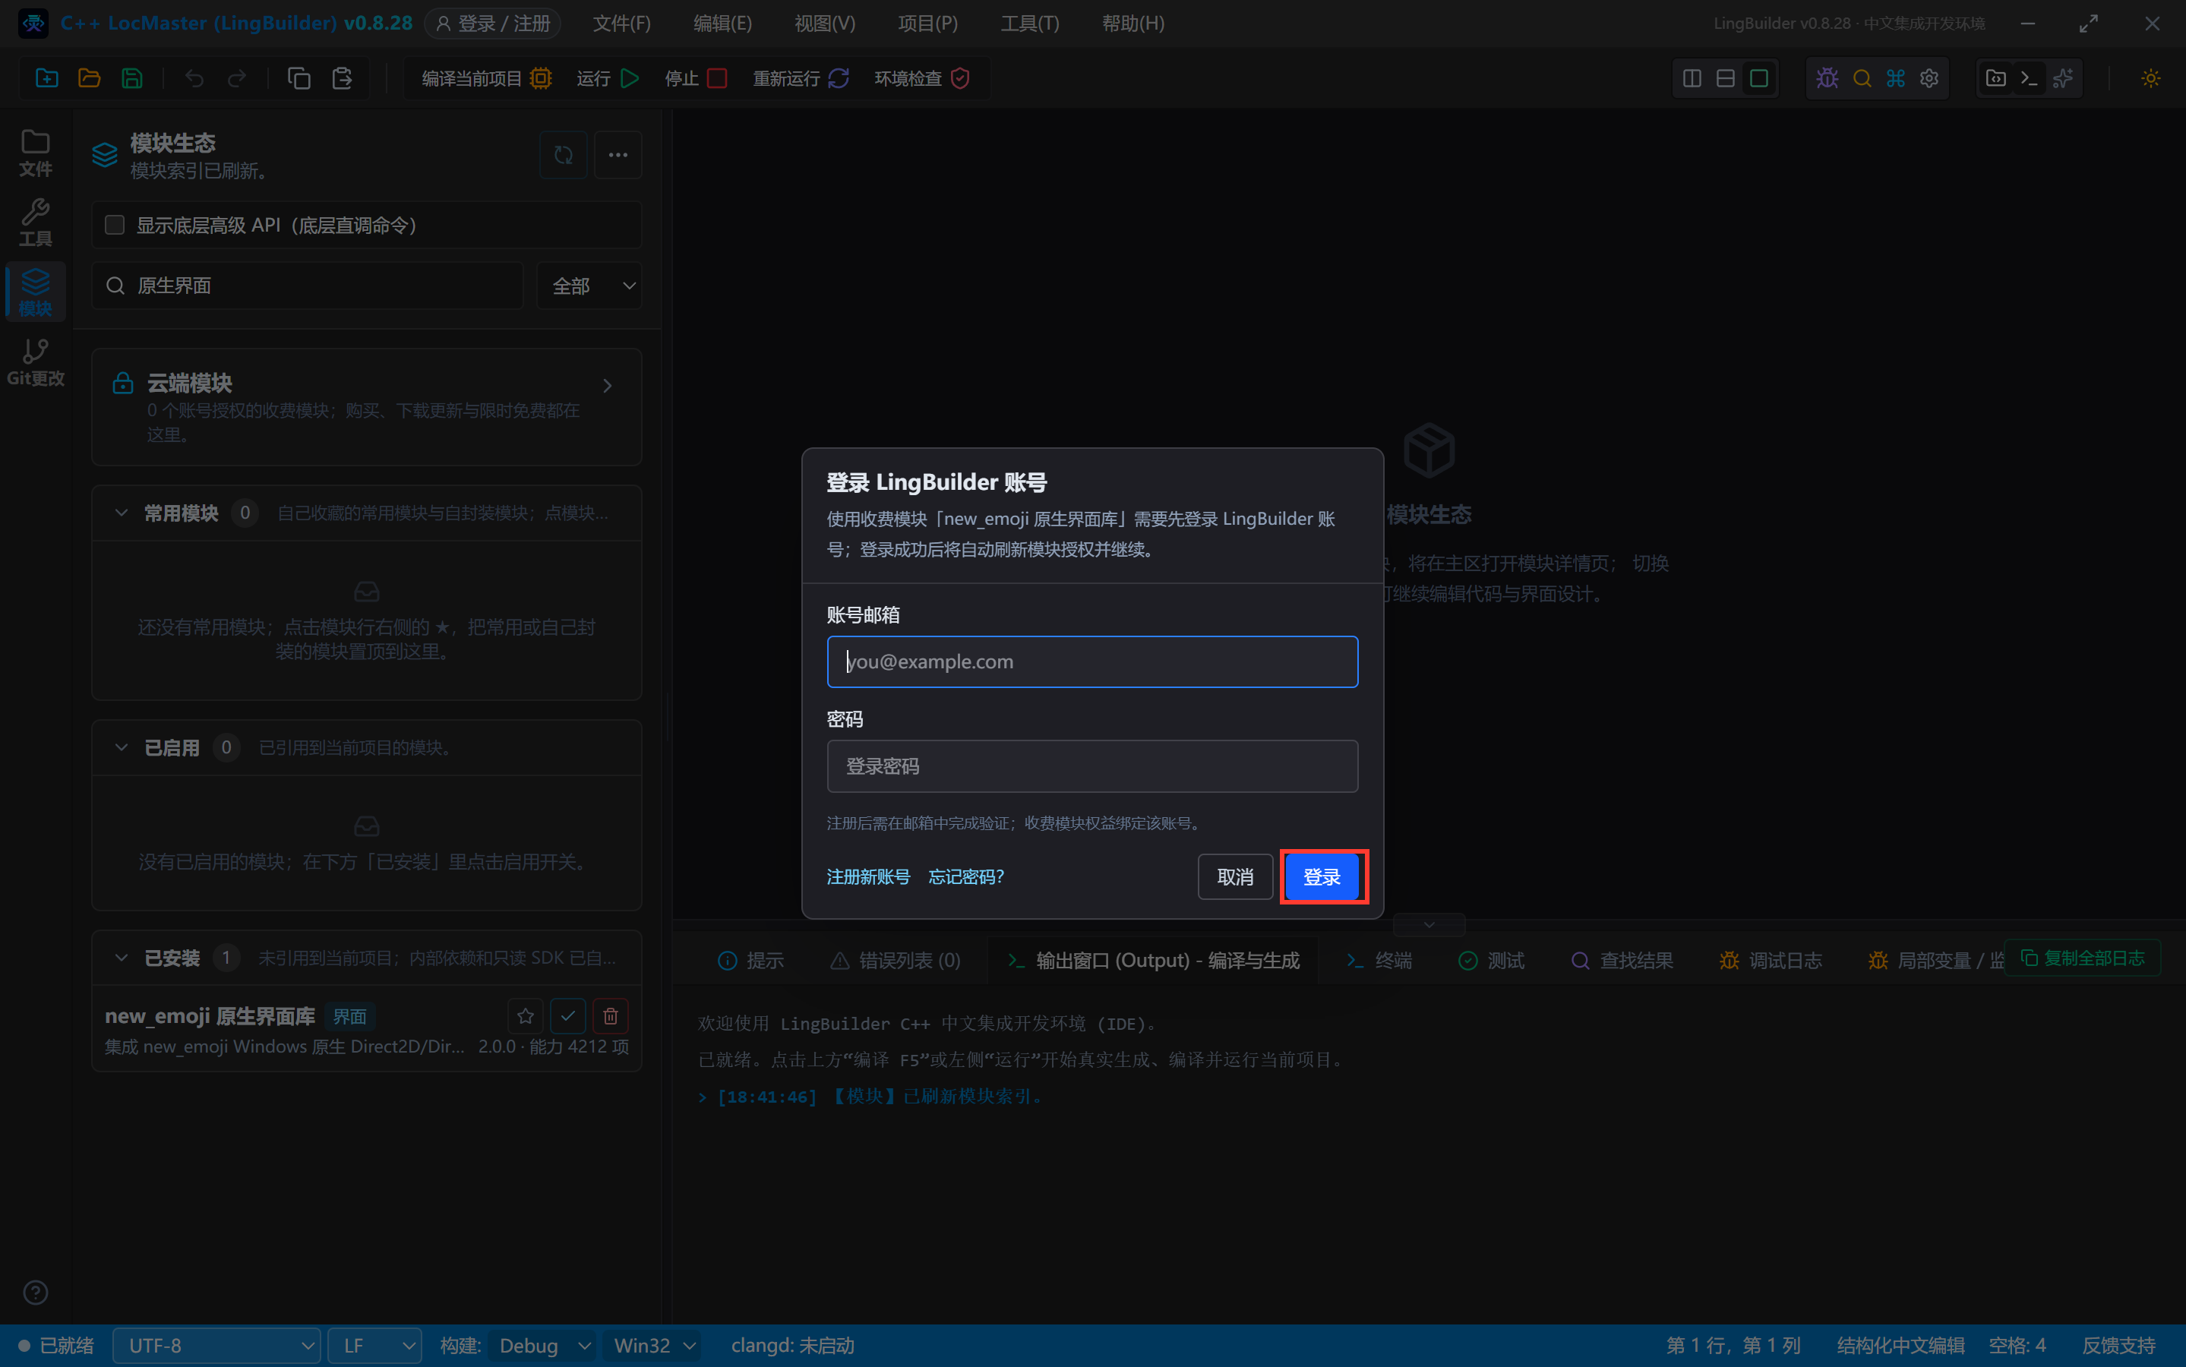
Task: Collapse the 已安装 section
Action: tap(121, 958)
